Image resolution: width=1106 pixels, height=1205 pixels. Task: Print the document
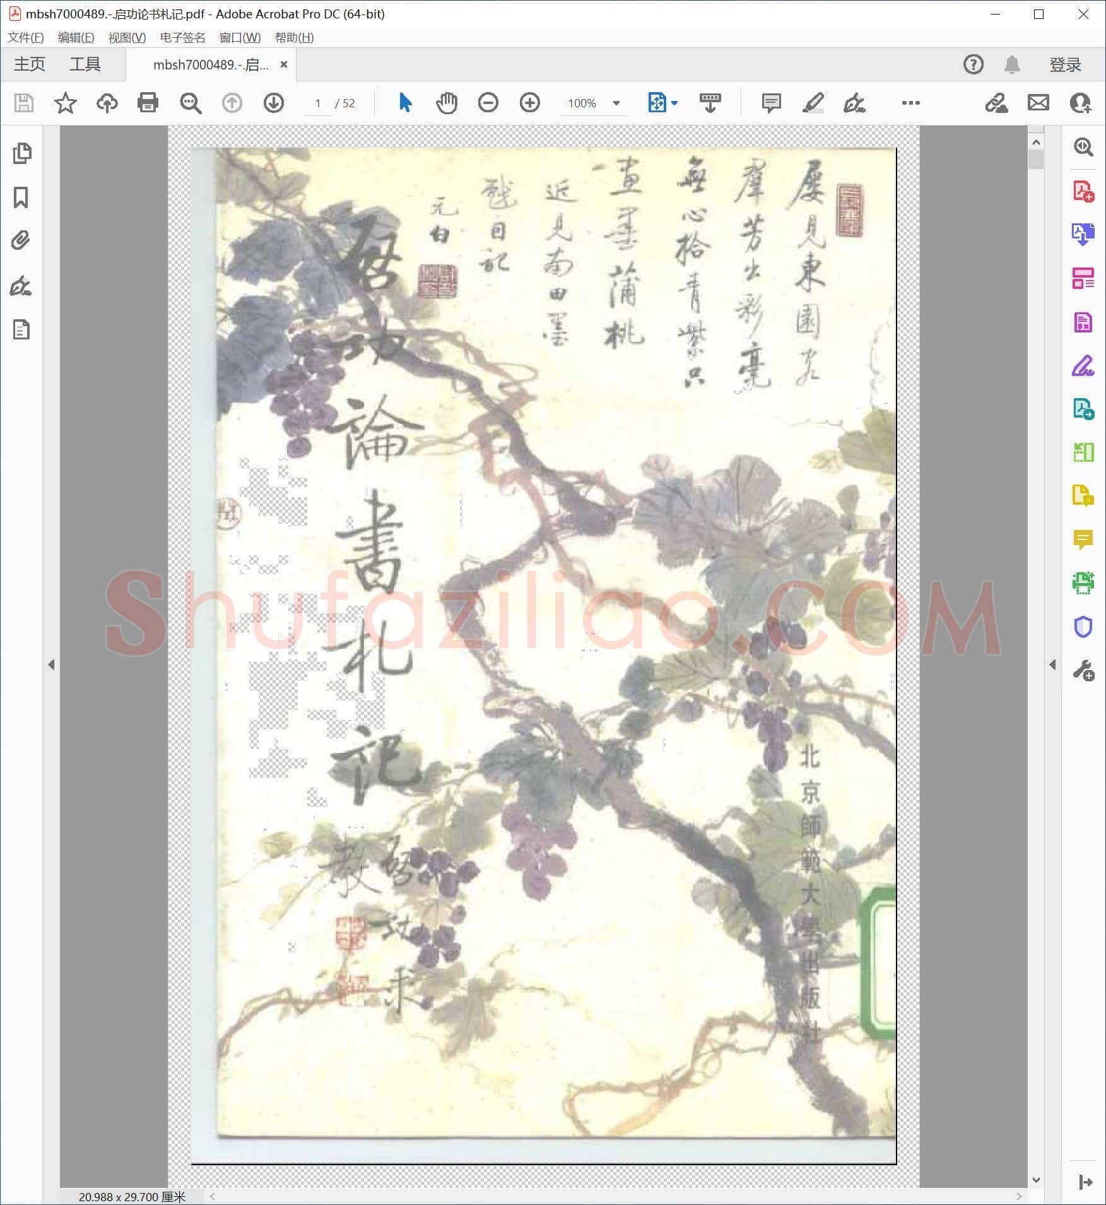click(148, 103)
